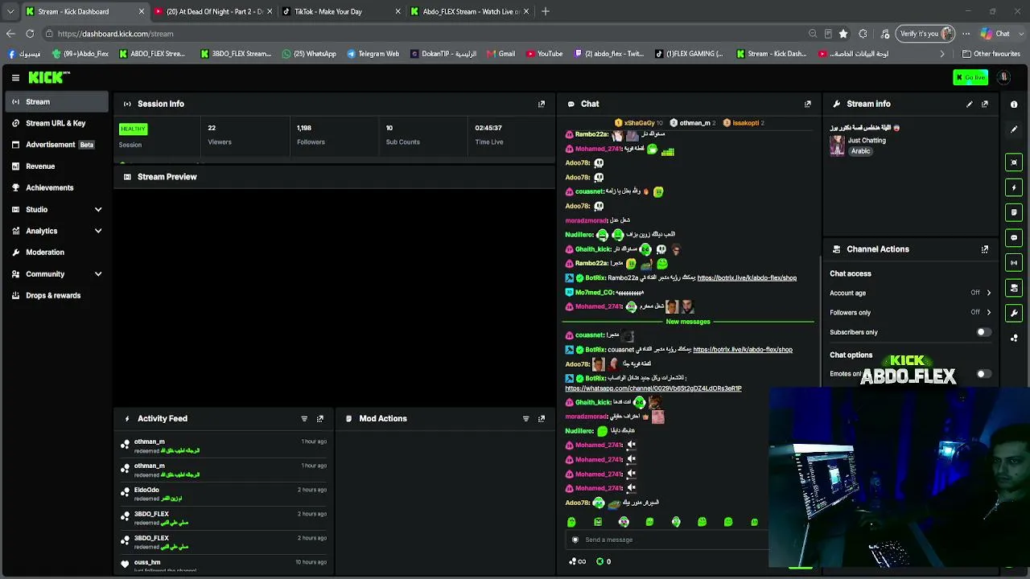1030x579 pixels.
Task: Click the Mo7med_CO username in chat
Action: [x=595, y=293]
